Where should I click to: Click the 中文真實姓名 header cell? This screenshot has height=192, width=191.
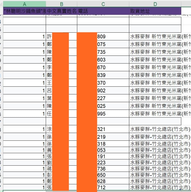pos(61,11)
